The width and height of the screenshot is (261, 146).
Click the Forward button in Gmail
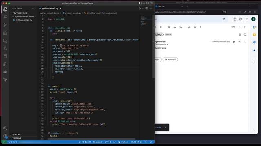(170, 60)
